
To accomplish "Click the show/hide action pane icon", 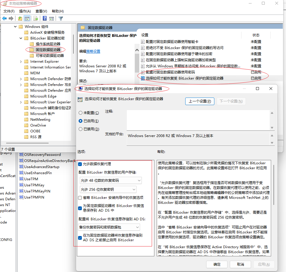I will coord(52,18).
